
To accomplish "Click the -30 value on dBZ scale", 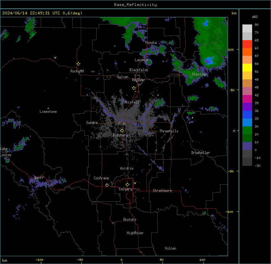I will [257, 166].
